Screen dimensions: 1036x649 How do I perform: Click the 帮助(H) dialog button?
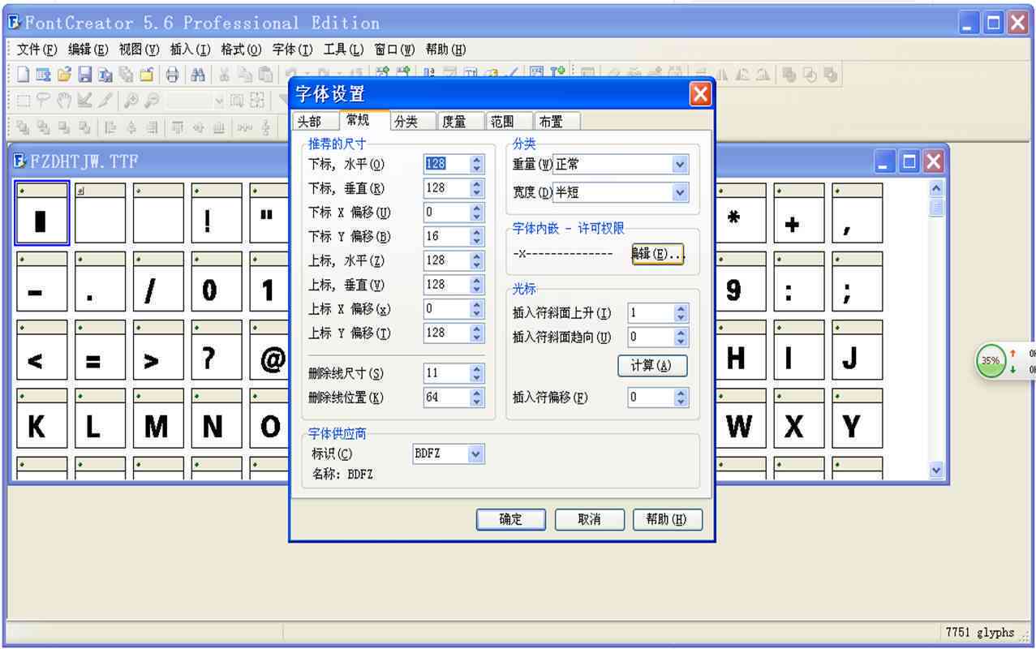[667, 520]
